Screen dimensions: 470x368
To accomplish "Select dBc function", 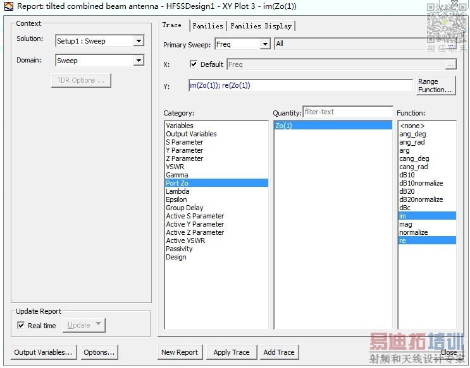I will (427, 208).
